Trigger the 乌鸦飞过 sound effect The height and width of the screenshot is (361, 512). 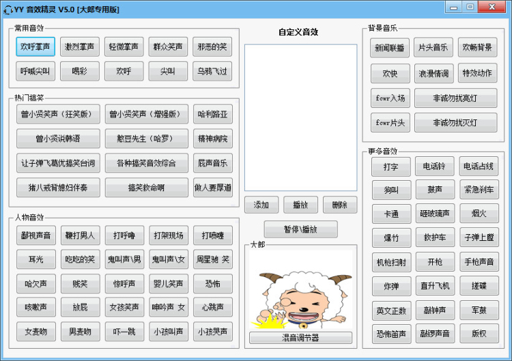(x=212, y=71)
